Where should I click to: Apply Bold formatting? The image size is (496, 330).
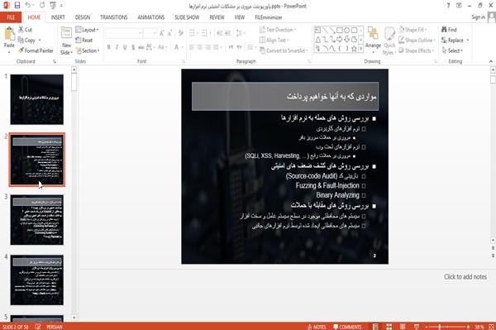click(109, 47)
